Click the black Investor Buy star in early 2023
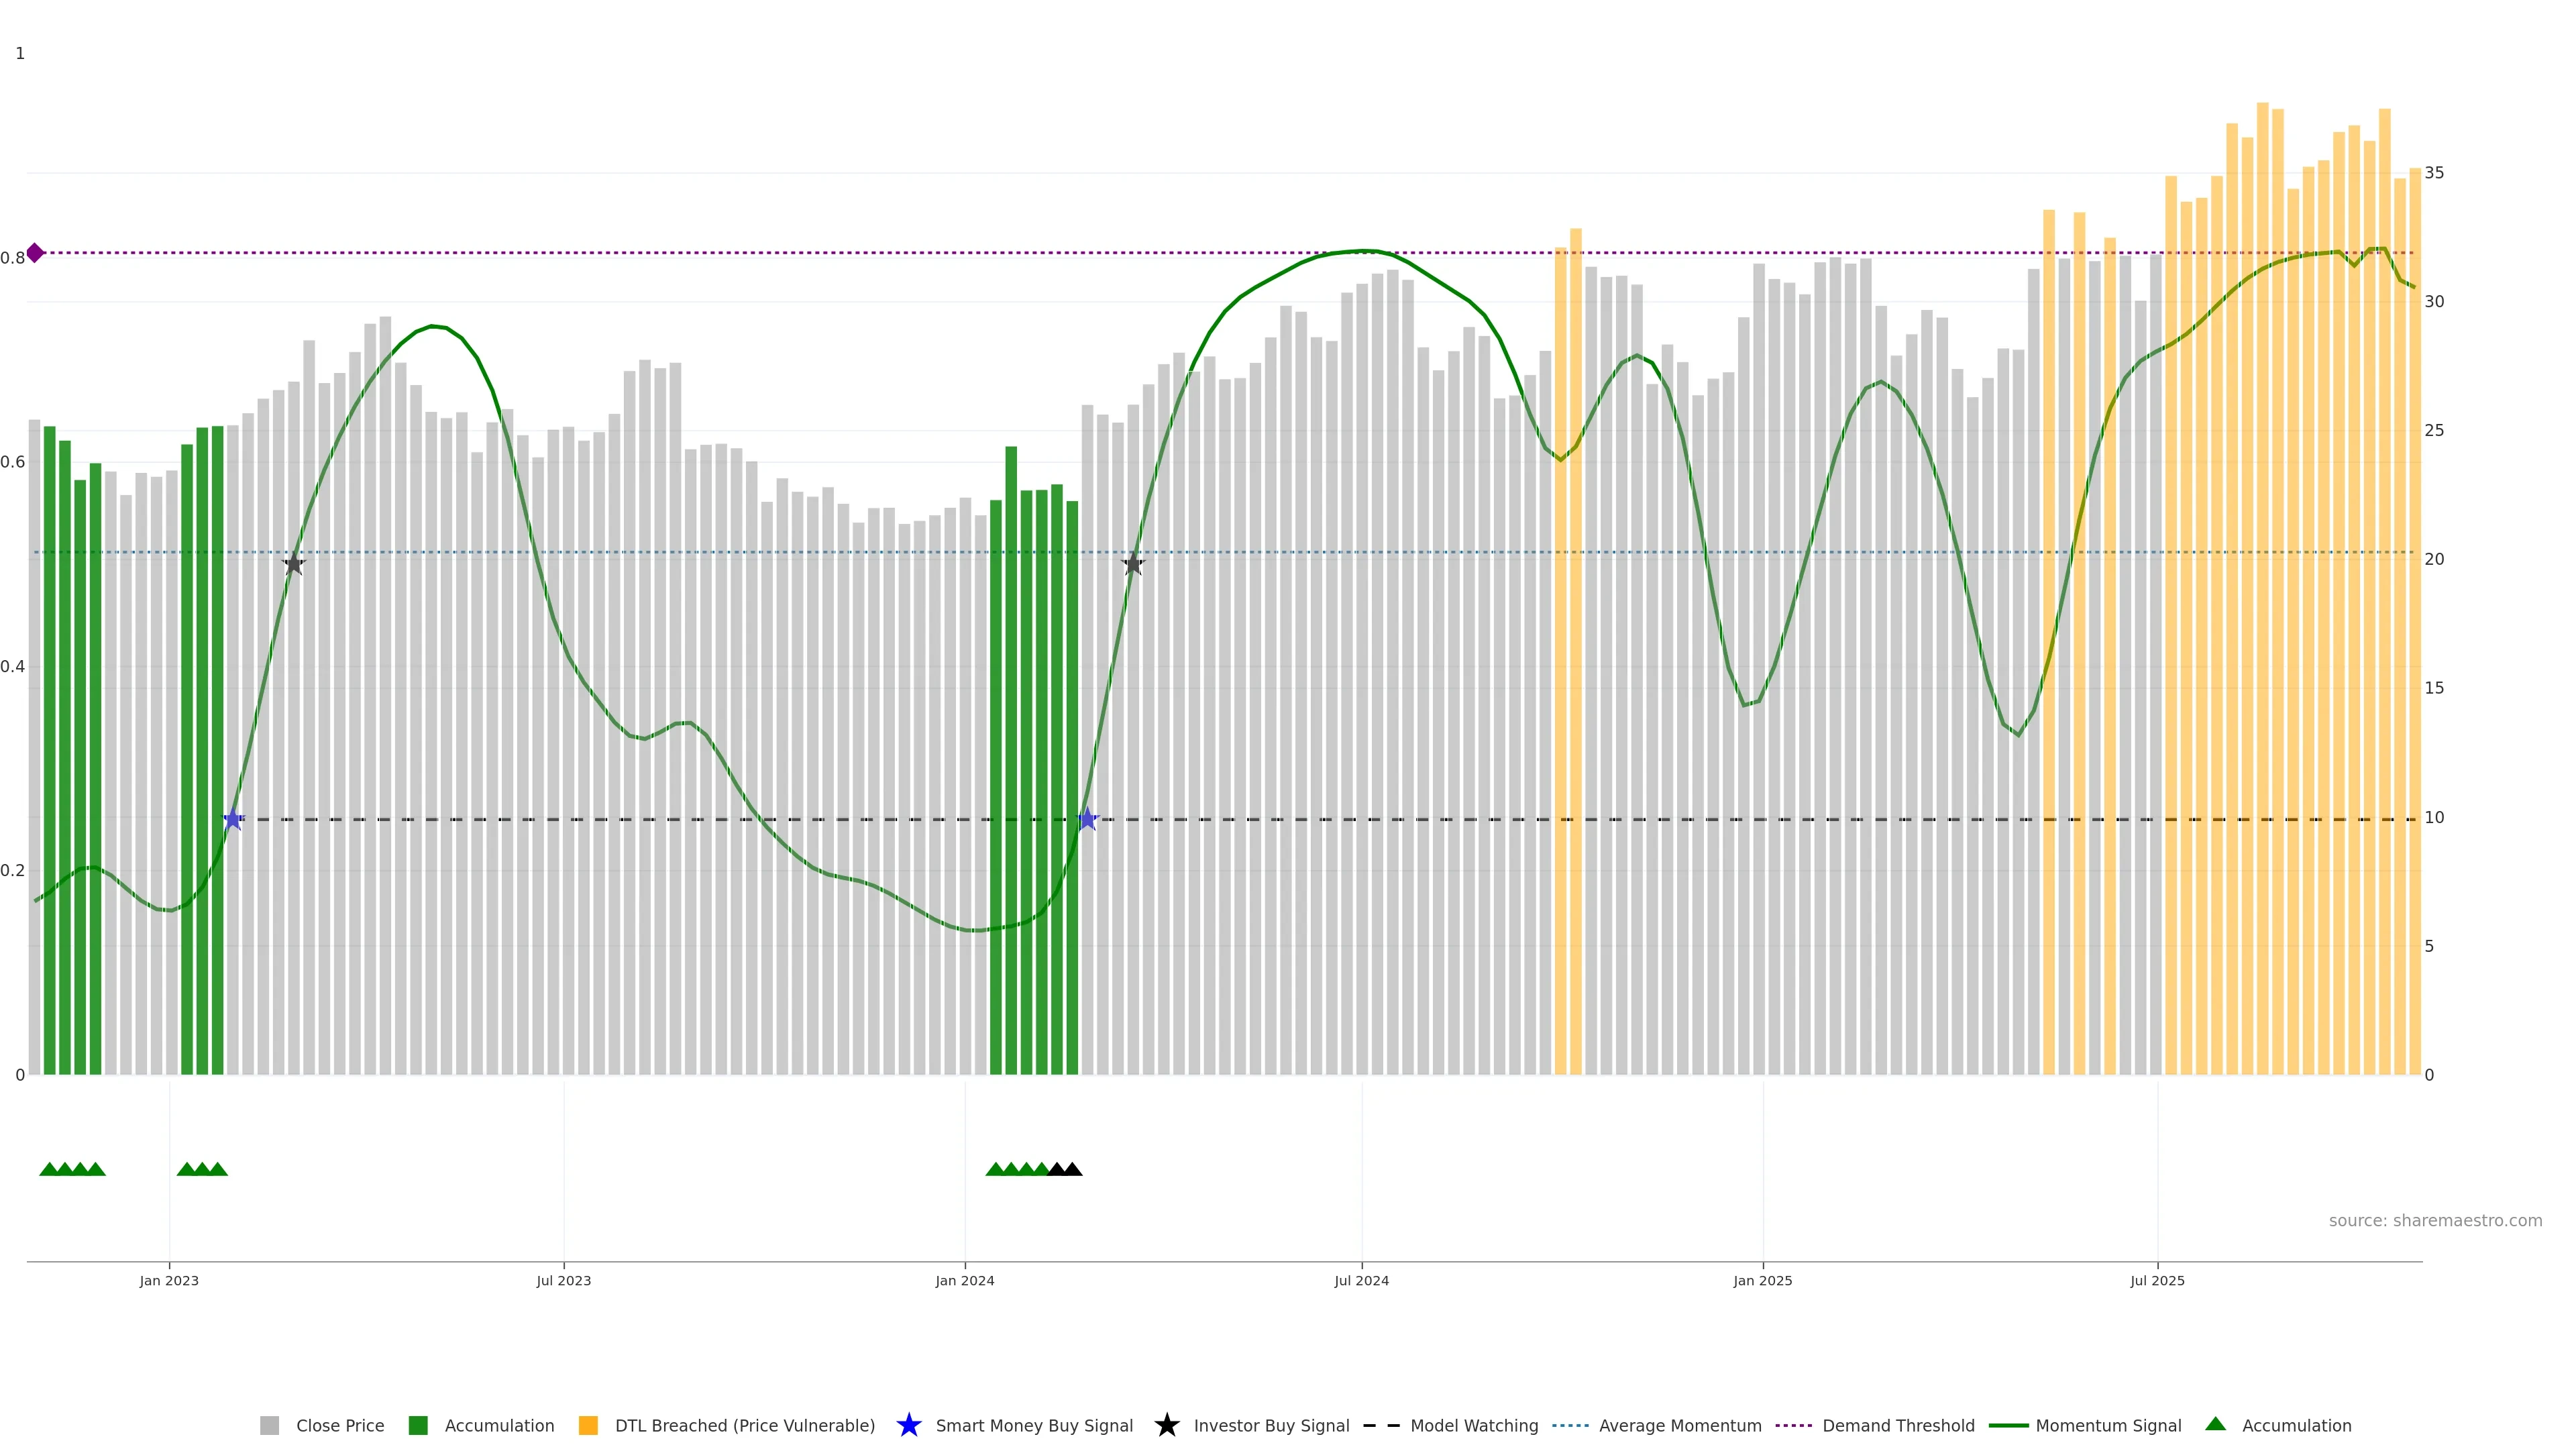The height and width of the screenshot is (1449, 2576). tap(293, 565)
